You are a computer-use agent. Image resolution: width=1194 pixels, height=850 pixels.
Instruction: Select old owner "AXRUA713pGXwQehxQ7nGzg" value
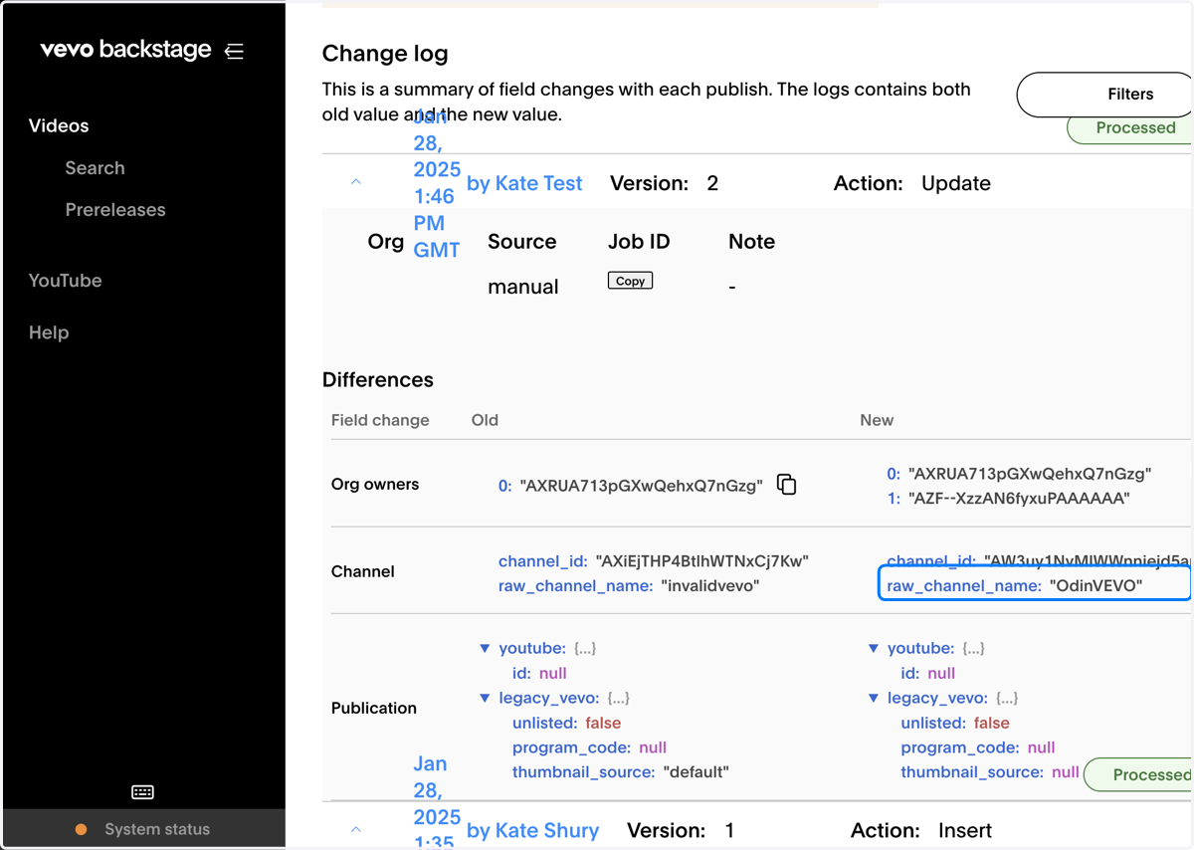(x=642, y=486)
